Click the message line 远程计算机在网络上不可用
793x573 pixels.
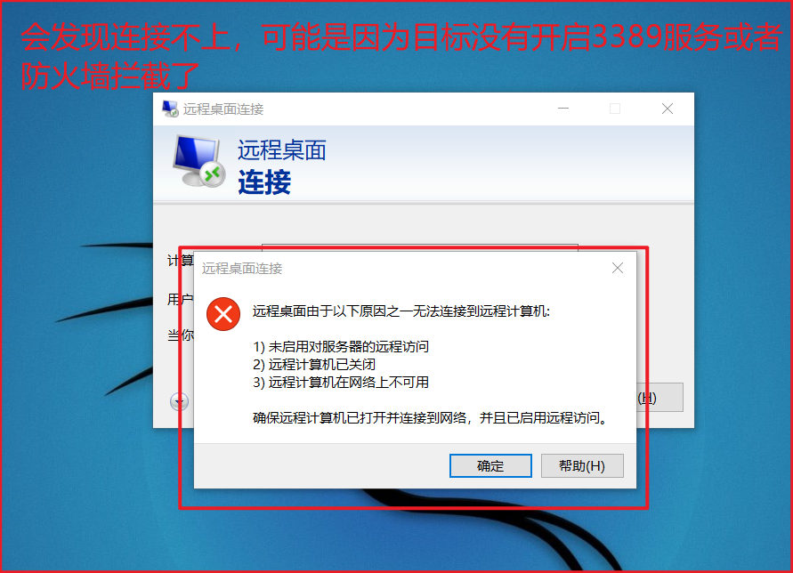[x=341, y=383]
